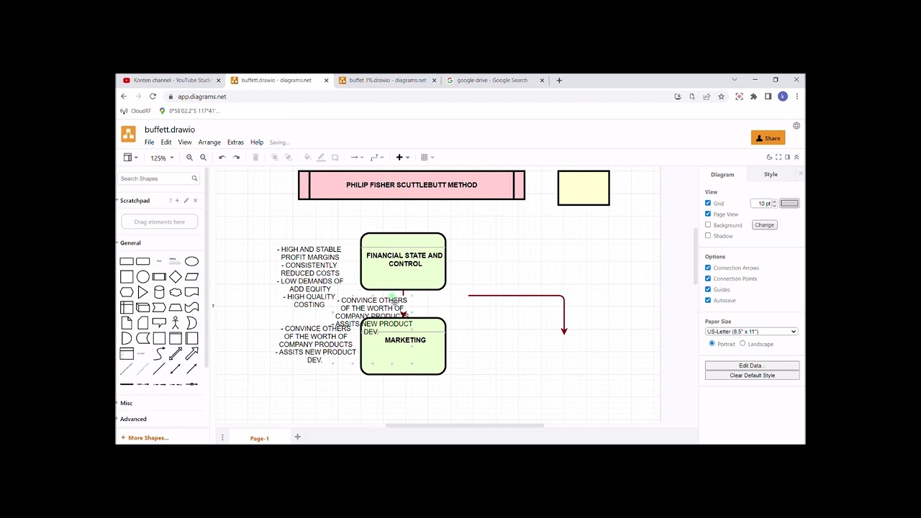
Task: Disable Connection Points checkbox
Action: click(x=708, y=278)
